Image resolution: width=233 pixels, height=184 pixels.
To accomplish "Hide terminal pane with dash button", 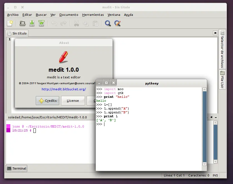I will click(216, 117).
